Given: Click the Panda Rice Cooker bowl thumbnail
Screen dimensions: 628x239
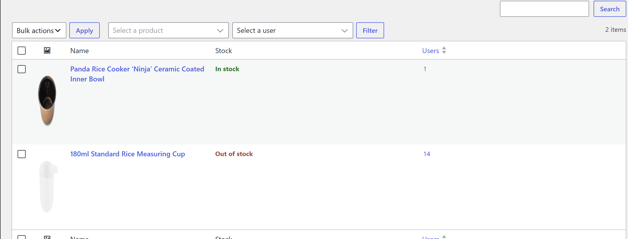Looking at the screenshot, I should [x=47, y=100].
